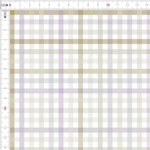Screen dimensions: 150x150
Task: Click number 7 on the horizontal ruler
Action: coord(78,5)
